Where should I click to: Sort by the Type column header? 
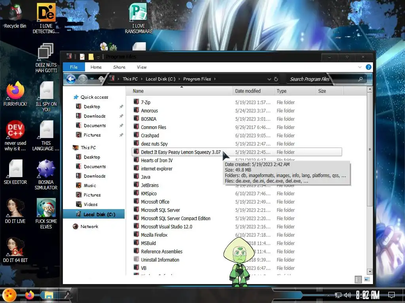coord(295,91)
